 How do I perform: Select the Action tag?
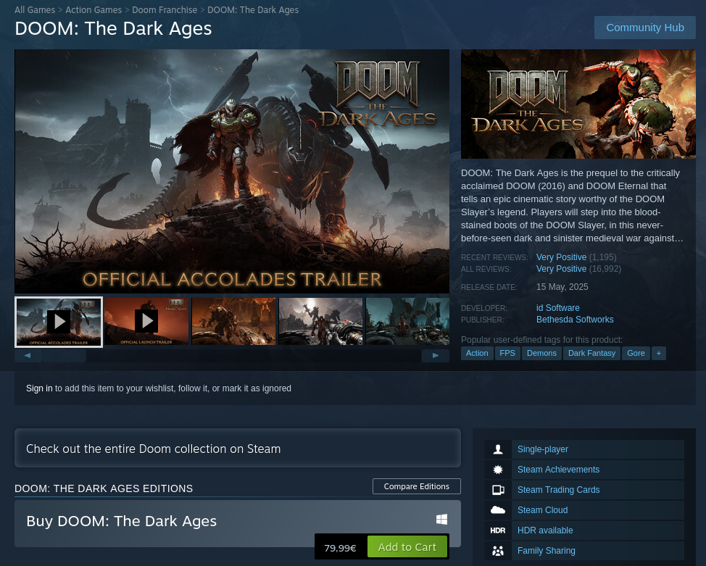(x=477, y=353)
